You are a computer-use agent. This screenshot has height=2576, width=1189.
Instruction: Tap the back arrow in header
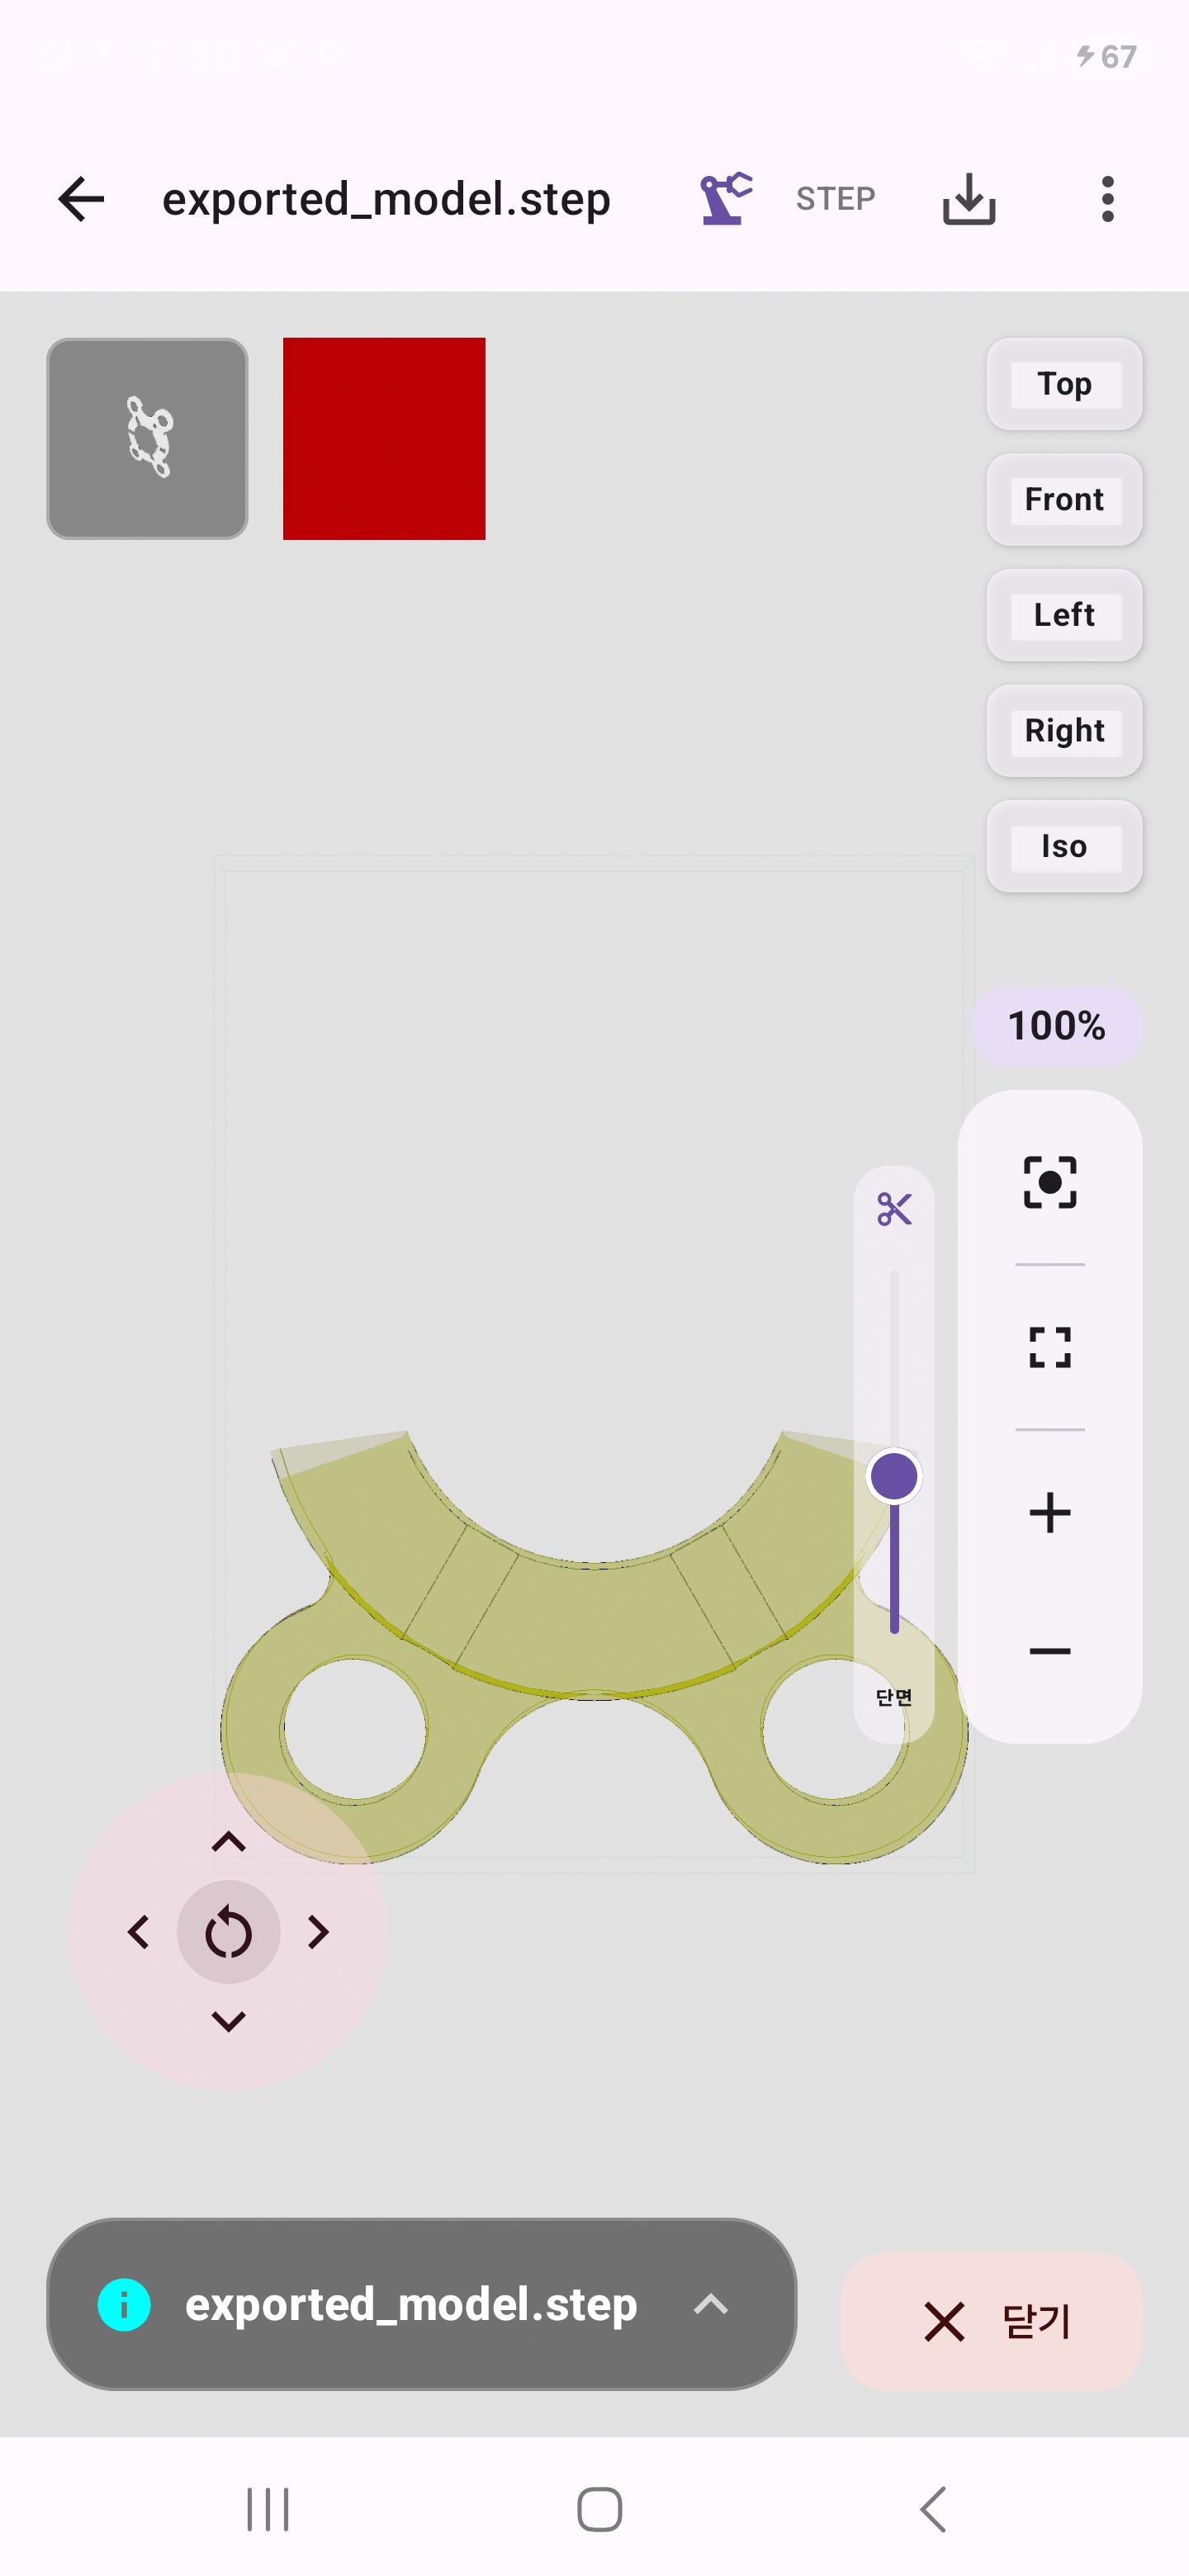click(x=81, y=199)
